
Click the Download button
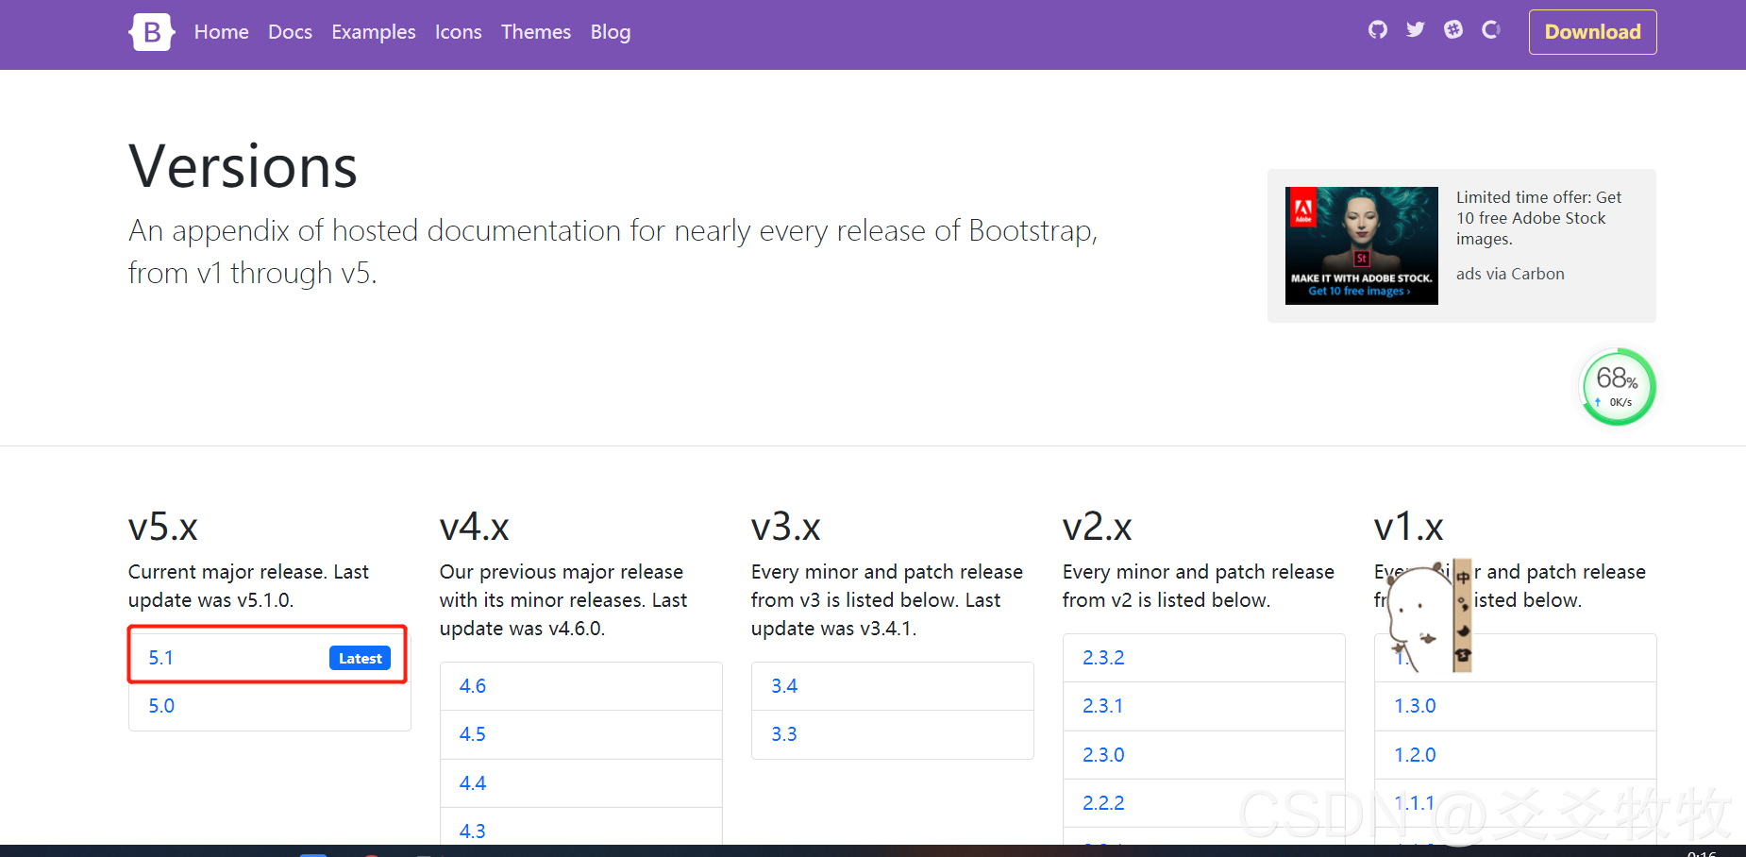(1593, 32)
